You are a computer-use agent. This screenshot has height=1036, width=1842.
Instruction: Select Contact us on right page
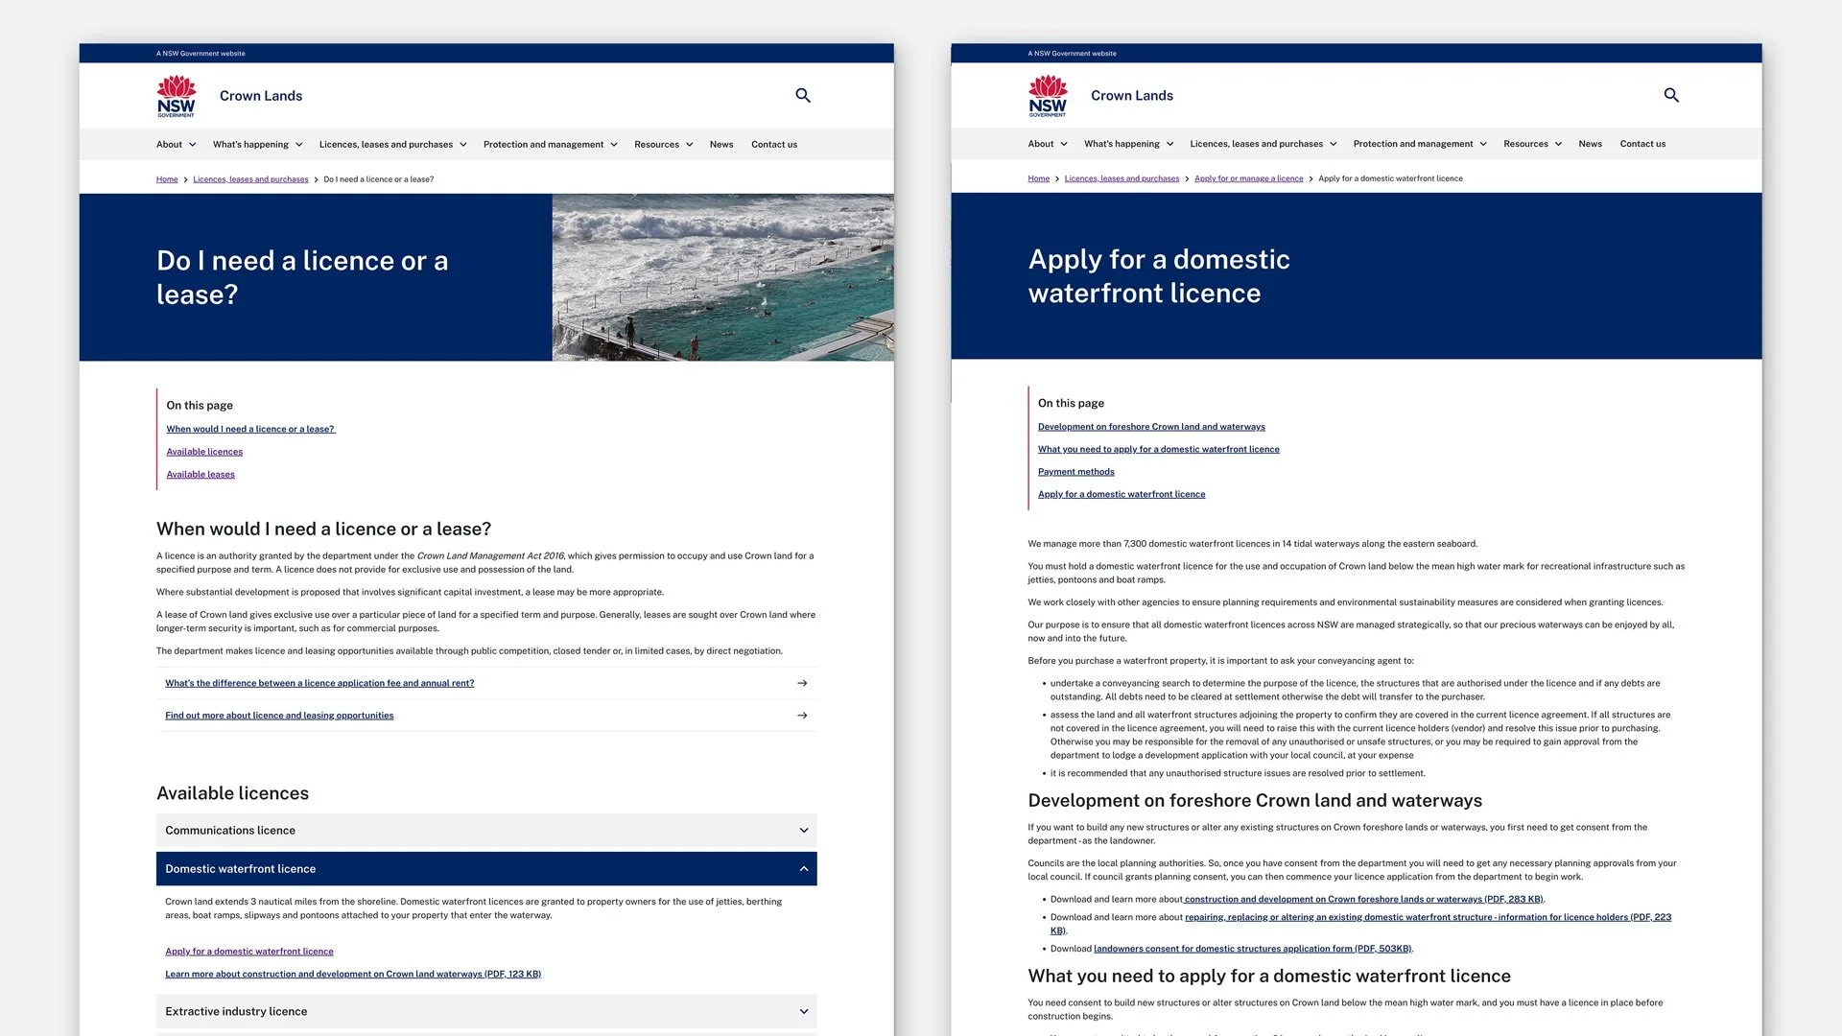pos(1642,144)
